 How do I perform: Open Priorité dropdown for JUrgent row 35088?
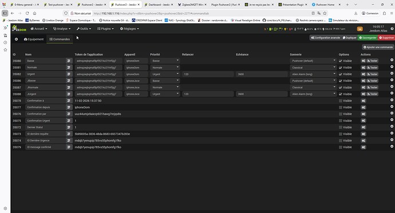[x=165, y=94]
